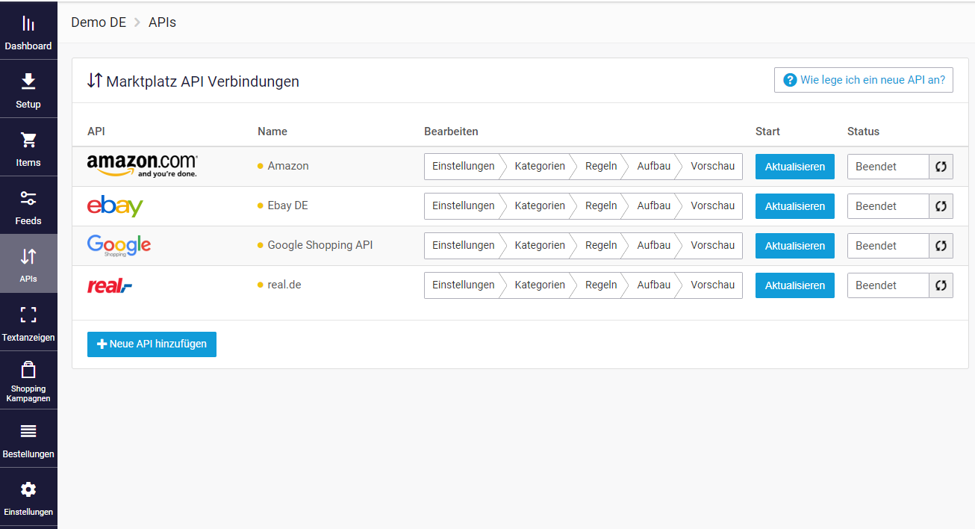Open 'Wie lege ich ein neue API an?' help
The height and width of the screenshot is (529, 975).
click(x=864, y=80)
